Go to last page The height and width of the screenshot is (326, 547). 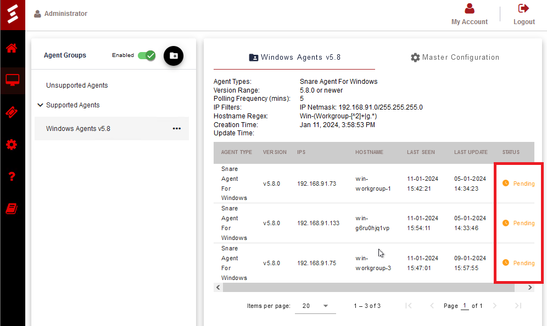(x=518, y=306)
